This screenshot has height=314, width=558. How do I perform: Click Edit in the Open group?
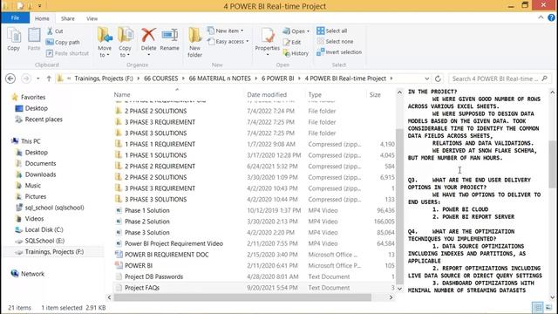(x=292, y=42)
